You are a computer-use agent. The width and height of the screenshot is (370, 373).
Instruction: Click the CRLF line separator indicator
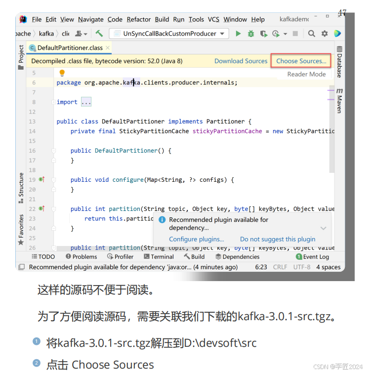coord(280,267)
